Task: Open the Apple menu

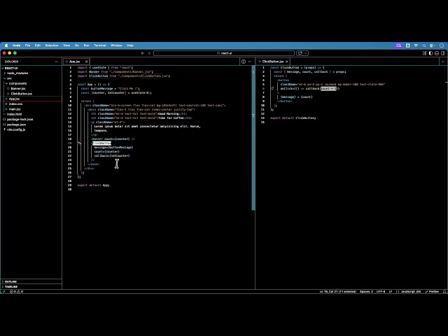Action: pyautogui.click(x=6, y=45)
